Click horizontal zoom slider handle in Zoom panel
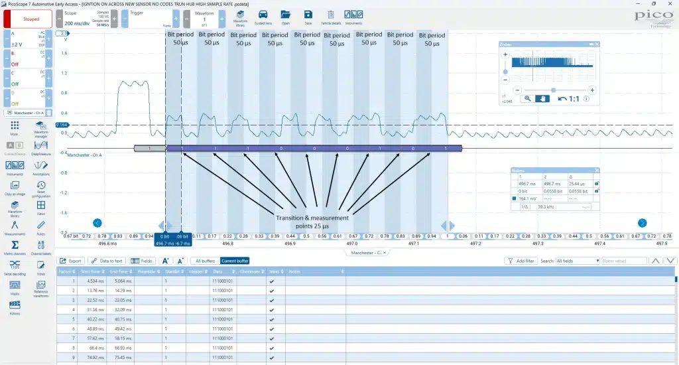Image resolution: width=679 pixels, height=365 pixels. 553,90
